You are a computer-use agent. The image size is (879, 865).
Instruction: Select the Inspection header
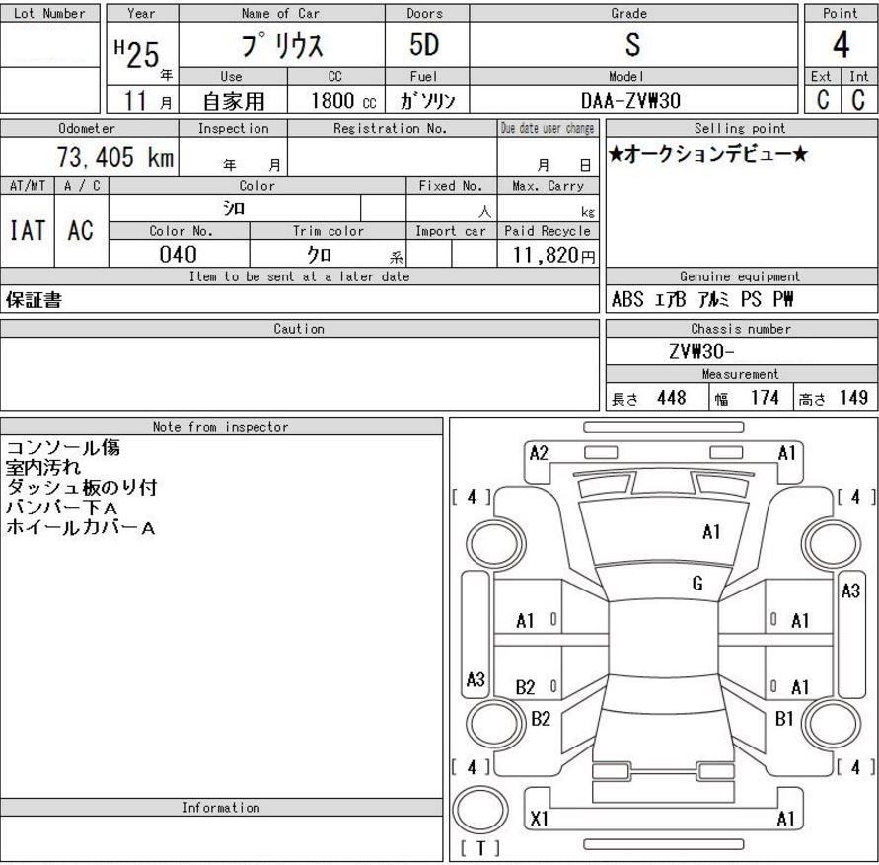tap(233, 128)
